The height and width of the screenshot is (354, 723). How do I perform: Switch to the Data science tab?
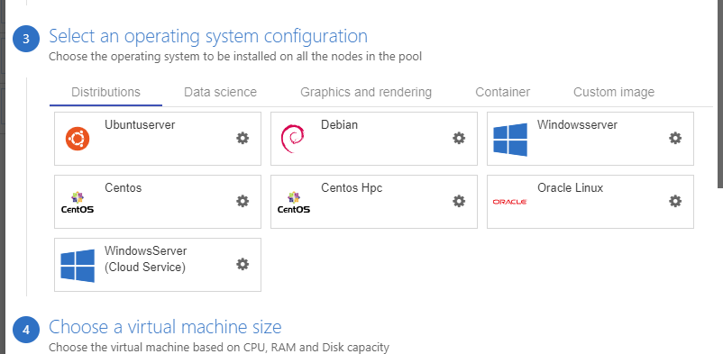coord(220,92)
